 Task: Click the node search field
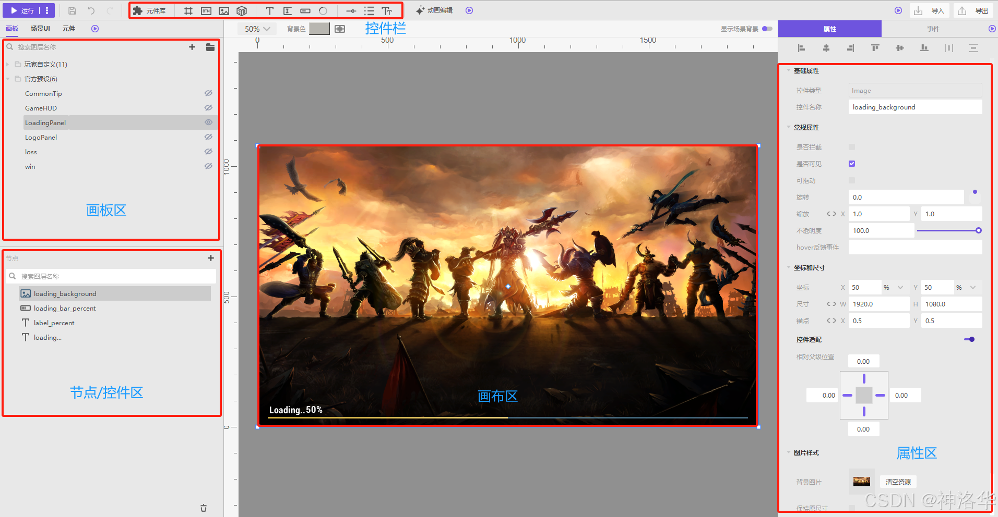pos(111,276)
